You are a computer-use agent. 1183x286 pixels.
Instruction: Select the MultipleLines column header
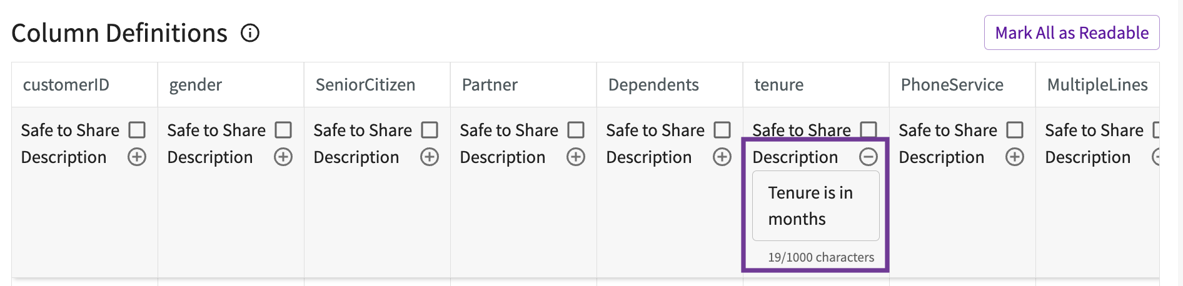[x=1097, y=85]
